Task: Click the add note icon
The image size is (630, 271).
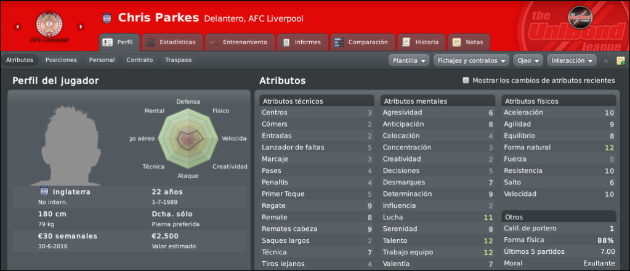Action: click(621, 61)
